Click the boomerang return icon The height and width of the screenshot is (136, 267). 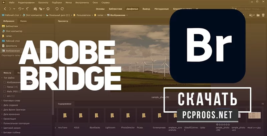[x=27, y=9]
